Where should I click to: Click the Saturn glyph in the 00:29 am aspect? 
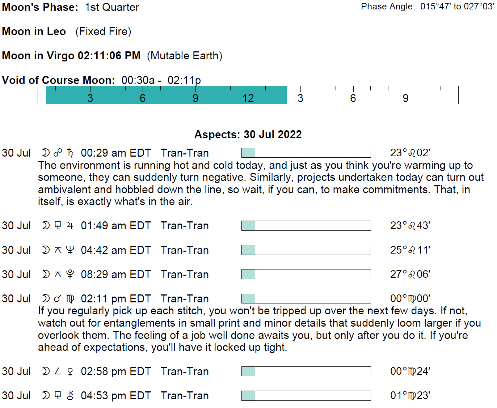click(70, 153)
